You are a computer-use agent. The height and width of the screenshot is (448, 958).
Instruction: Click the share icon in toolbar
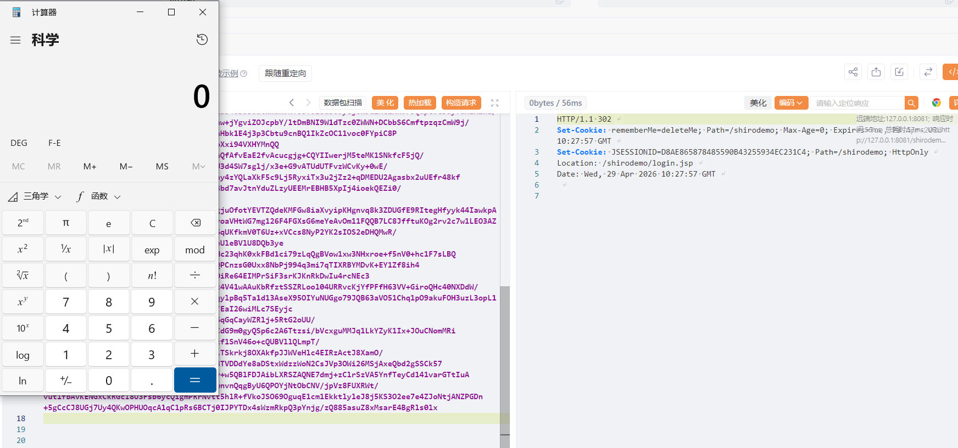853,72
